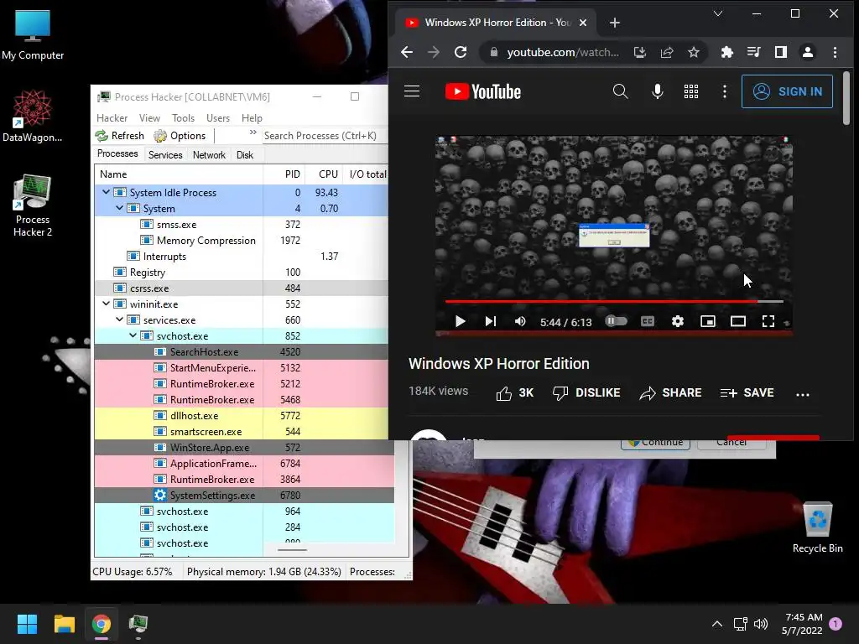Reload the YouTube page
This screenshot has height=644, width=859.
(461, 52)
